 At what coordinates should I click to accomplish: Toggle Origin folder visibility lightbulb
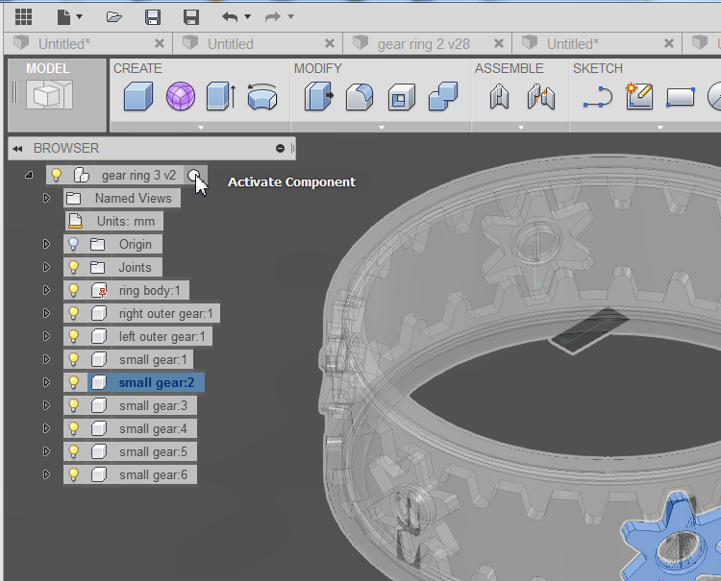click(73, 244)
